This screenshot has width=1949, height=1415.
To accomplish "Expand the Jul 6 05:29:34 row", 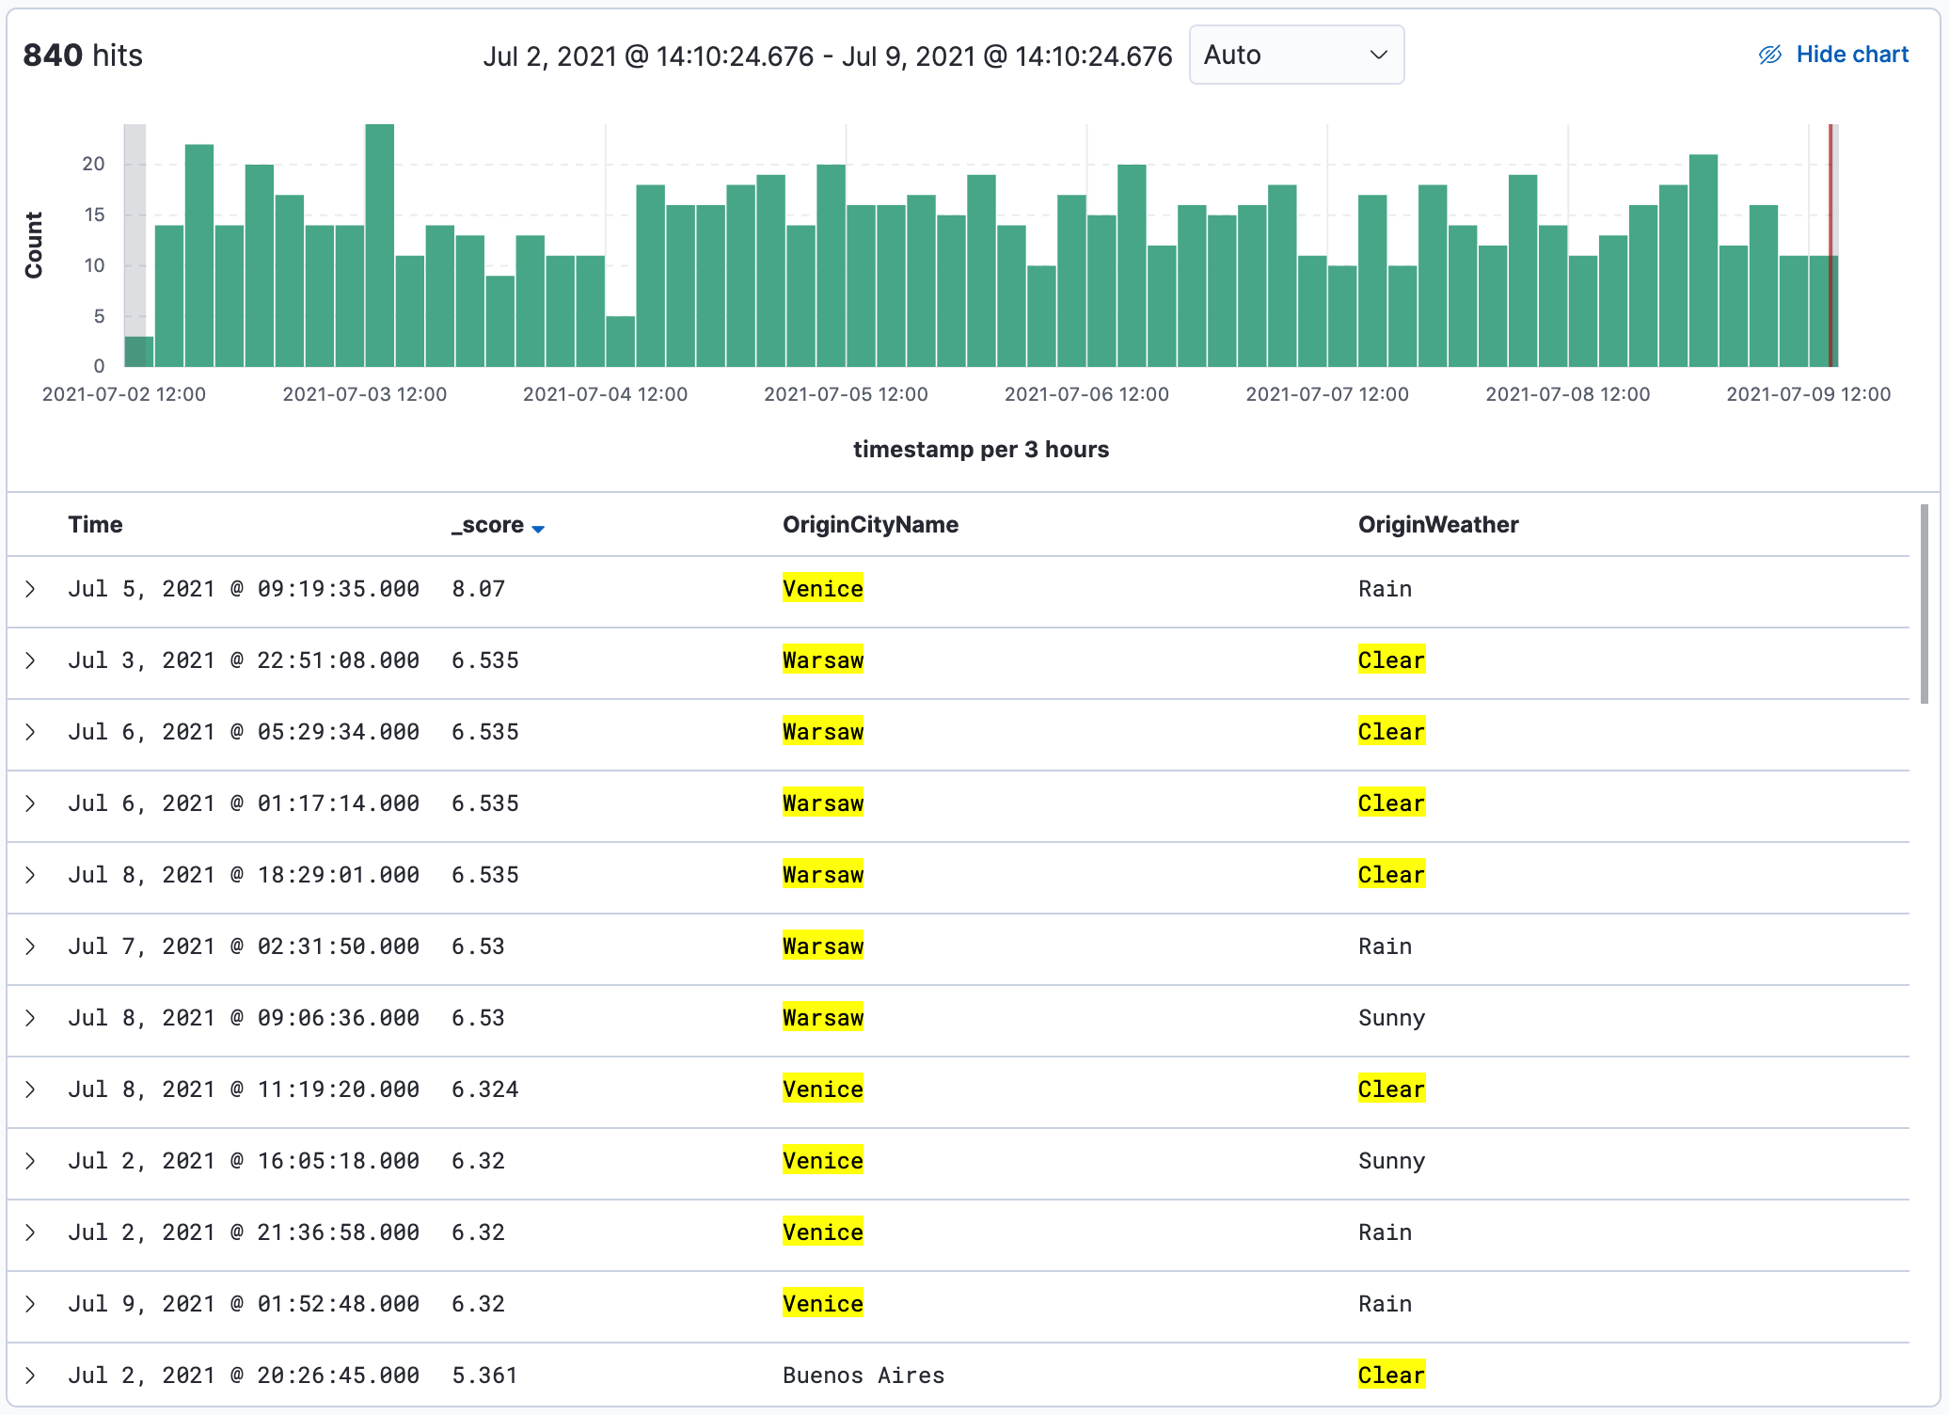I will click(30, 732).
